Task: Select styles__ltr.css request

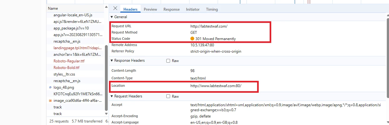Action: tap(75, 74)
